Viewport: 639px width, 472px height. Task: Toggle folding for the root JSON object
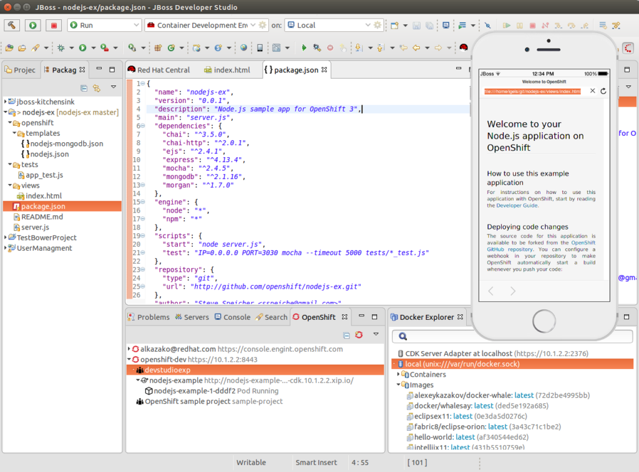pos(142,84)
